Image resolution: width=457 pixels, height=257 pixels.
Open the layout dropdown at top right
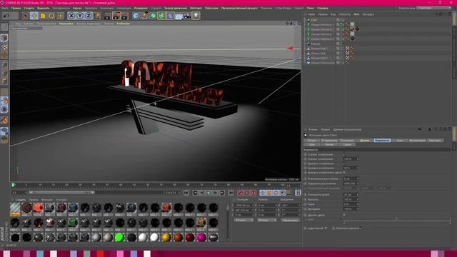433,8
